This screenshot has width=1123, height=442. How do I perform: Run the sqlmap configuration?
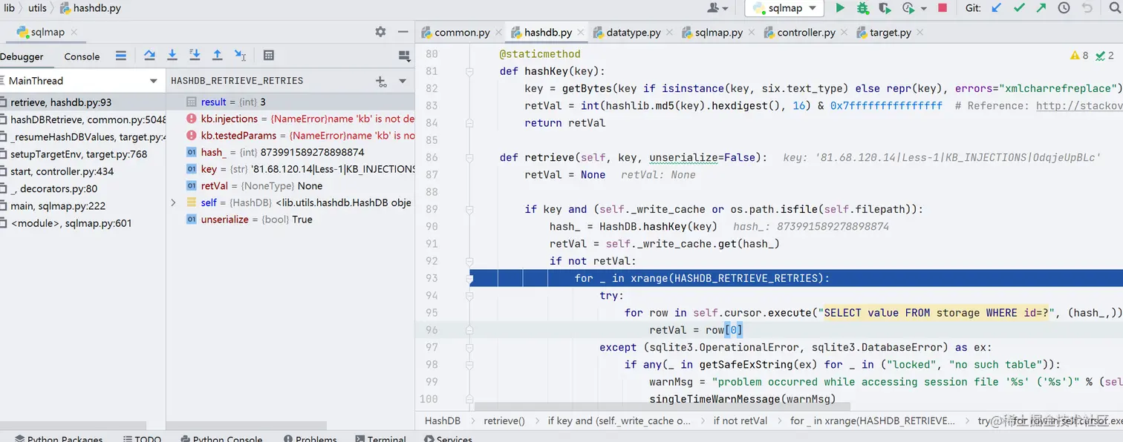click(840, 8)
